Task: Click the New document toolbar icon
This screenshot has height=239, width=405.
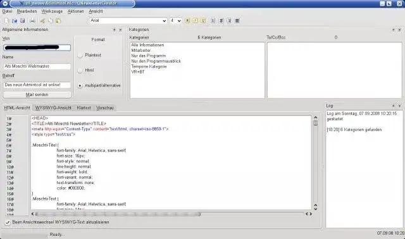Action: click(7, 21)
